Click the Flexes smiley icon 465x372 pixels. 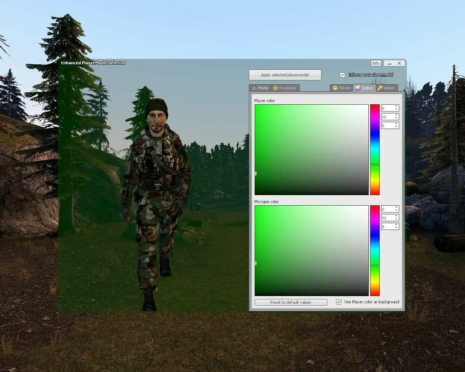335,88
